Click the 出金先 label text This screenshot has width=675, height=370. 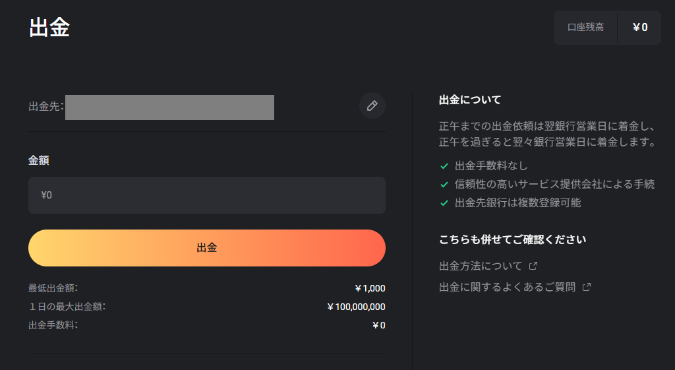pyautogui.click(x=45, y=106)
